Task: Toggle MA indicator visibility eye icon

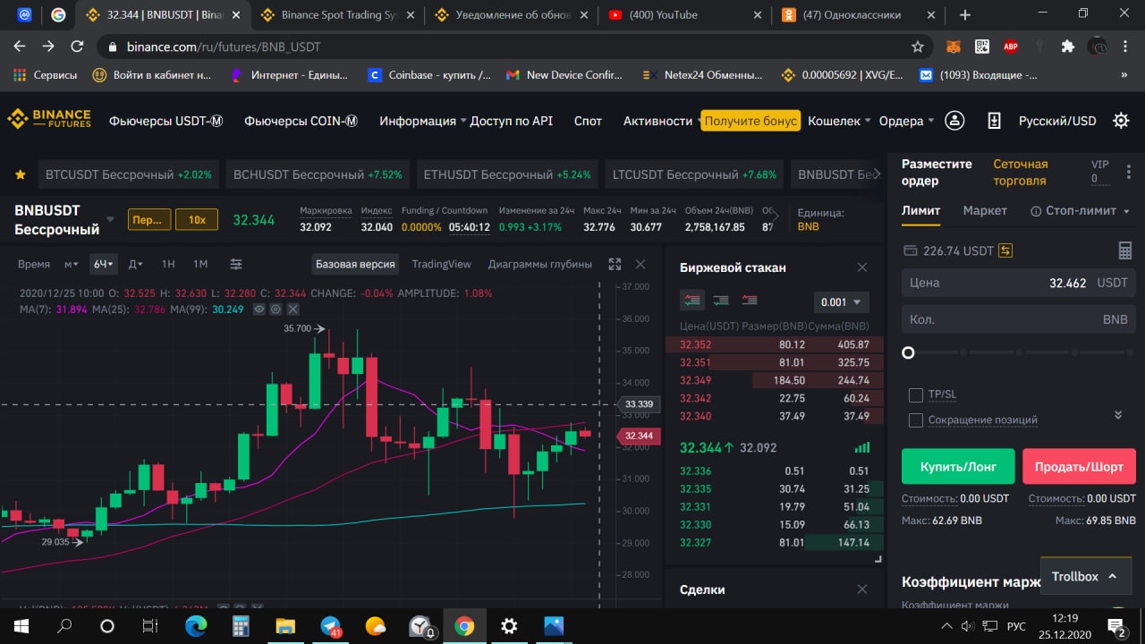Action: pyautogui.click(x=259, y=309)
